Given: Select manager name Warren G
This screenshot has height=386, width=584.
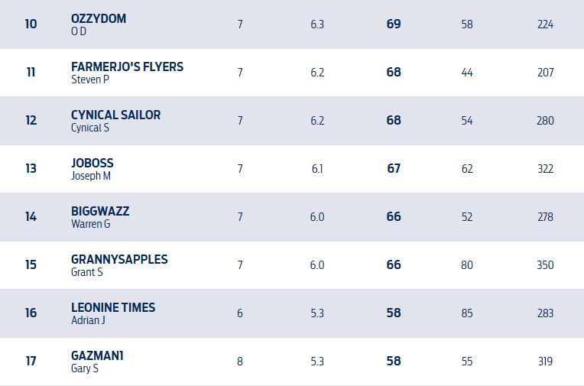Looking at the screenshot, I should [90, 224].
